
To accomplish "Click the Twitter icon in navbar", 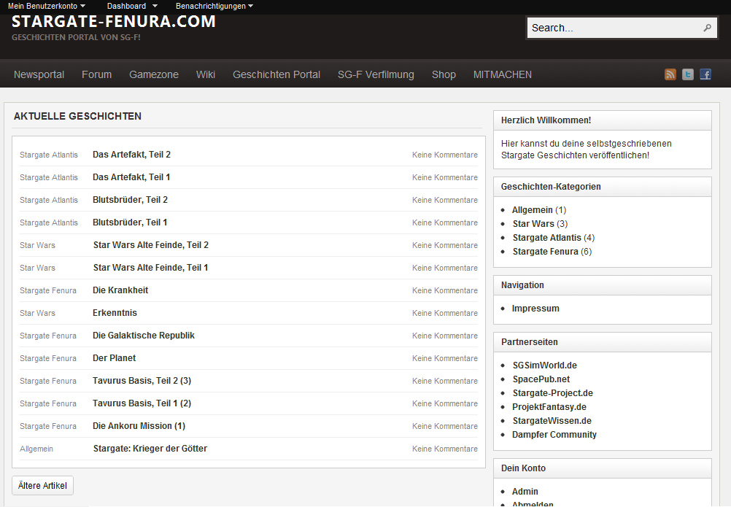I will tap(688, 74).
